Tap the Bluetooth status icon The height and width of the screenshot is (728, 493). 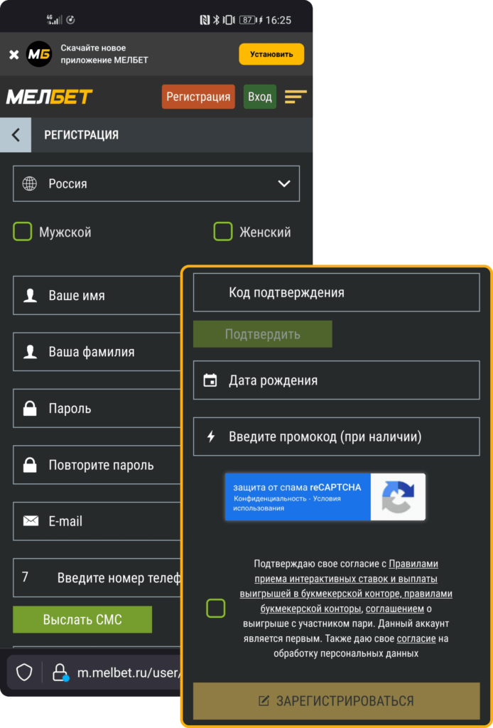coord(216,20)
